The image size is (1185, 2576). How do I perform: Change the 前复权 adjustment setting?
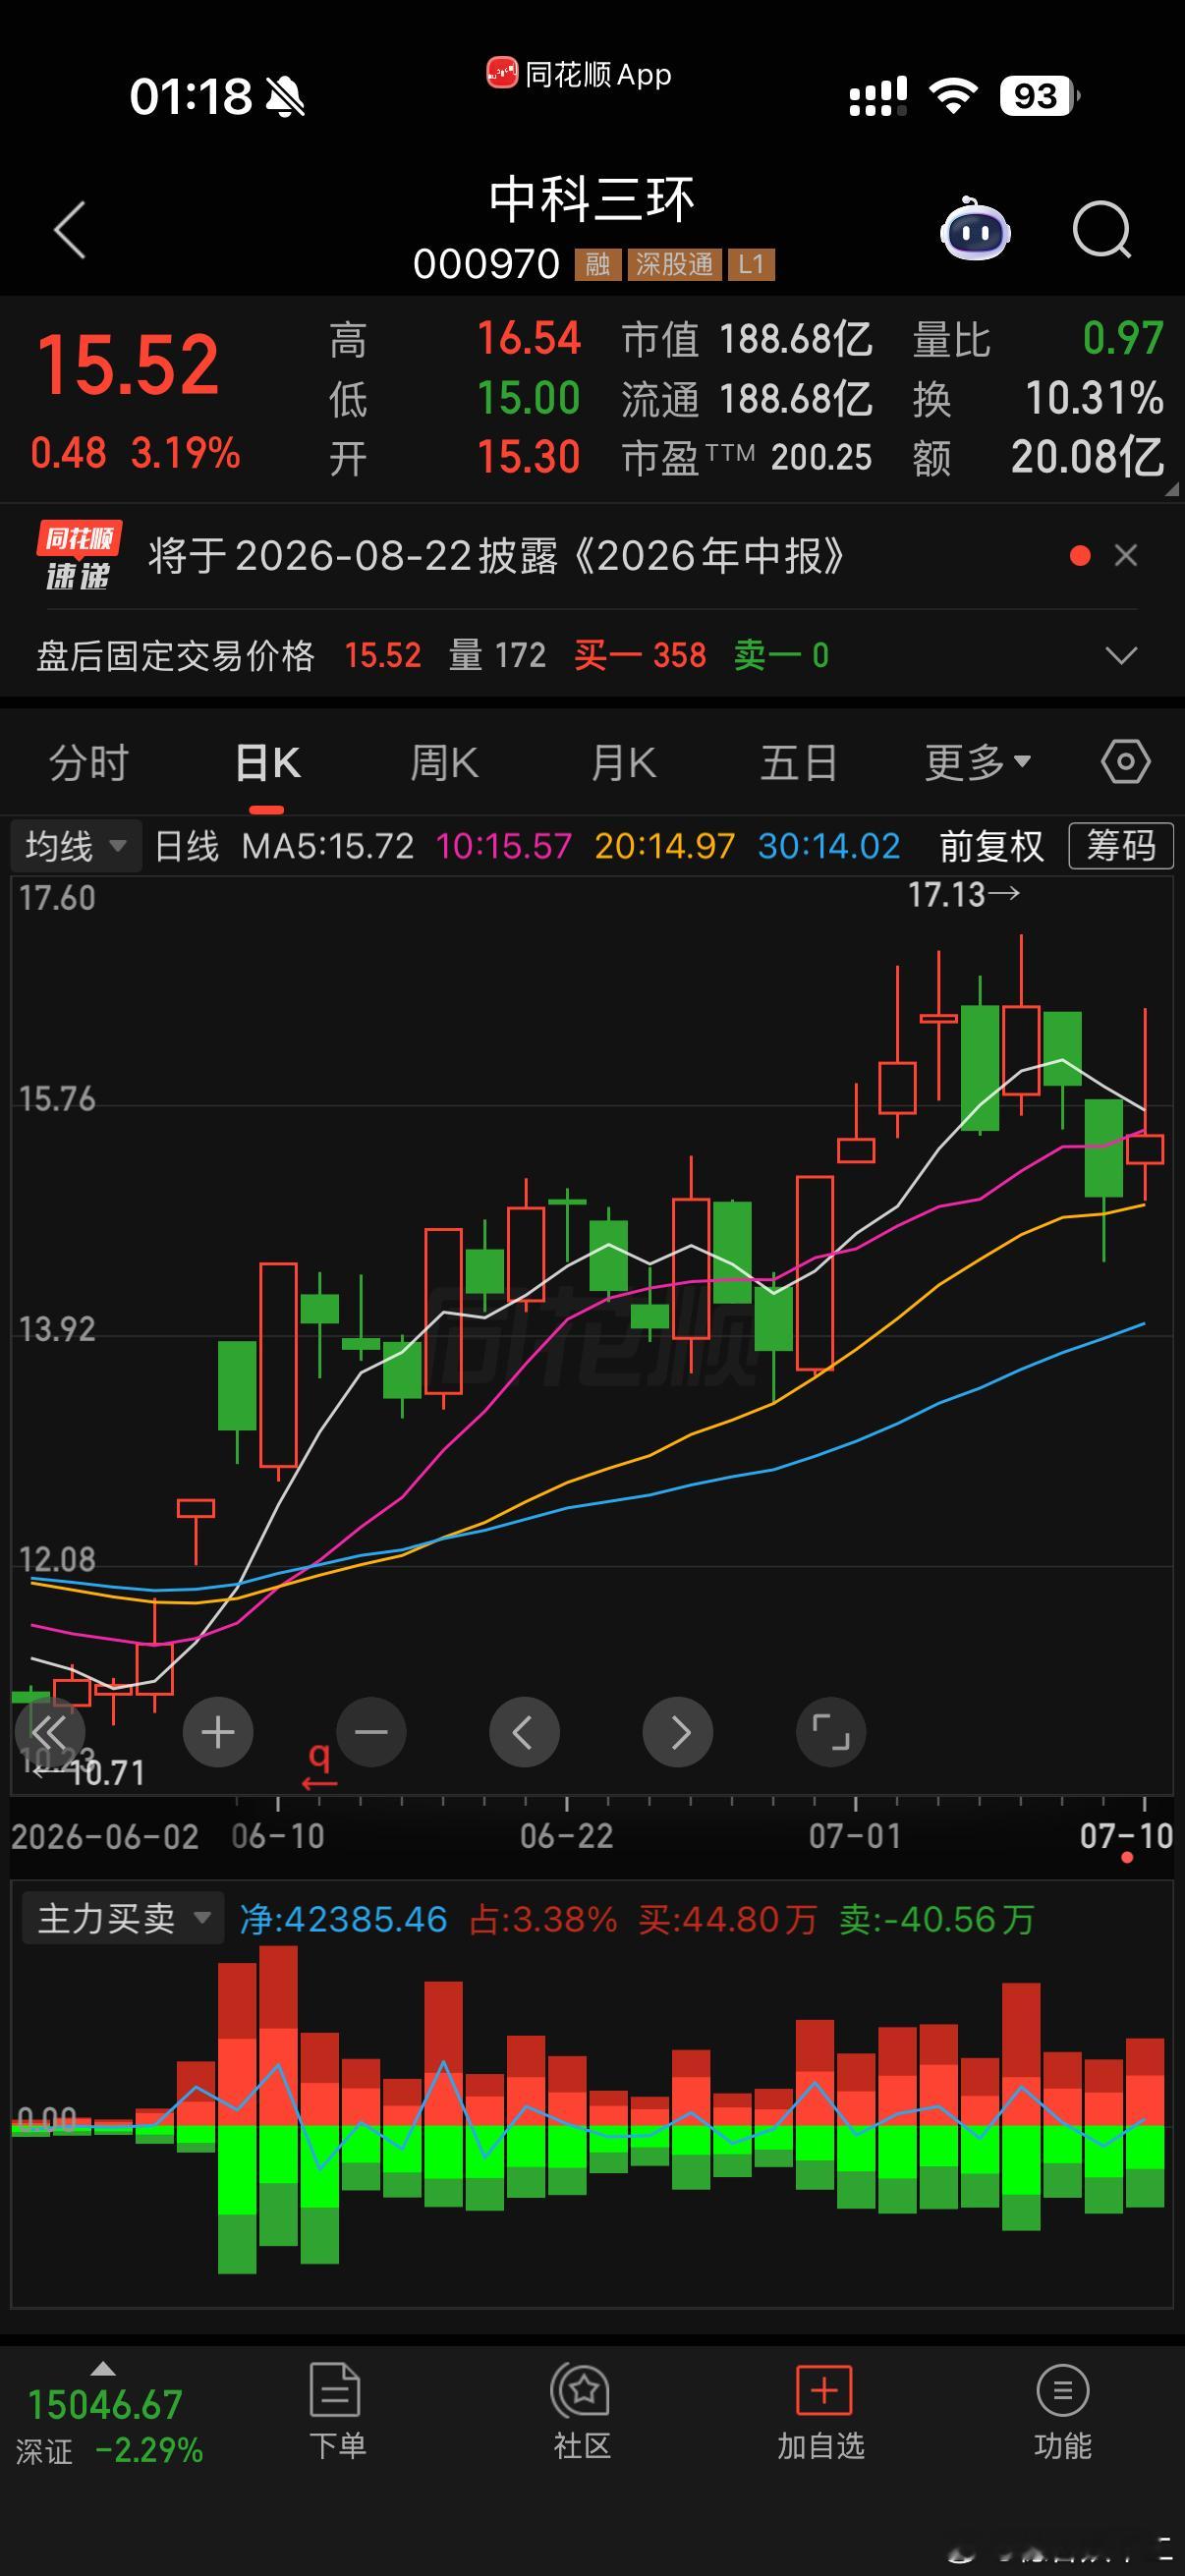pos(991,846)
